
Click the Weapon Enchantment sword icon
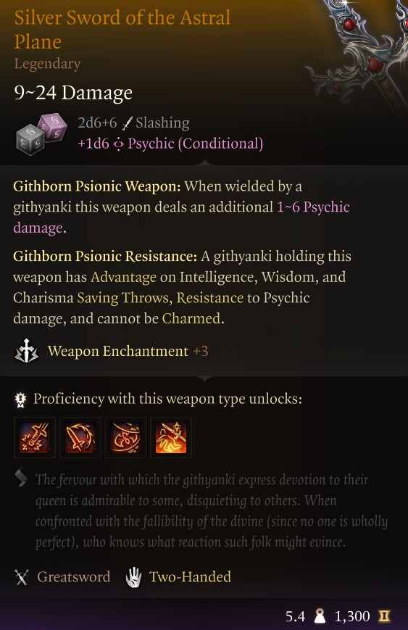[27, 351]
